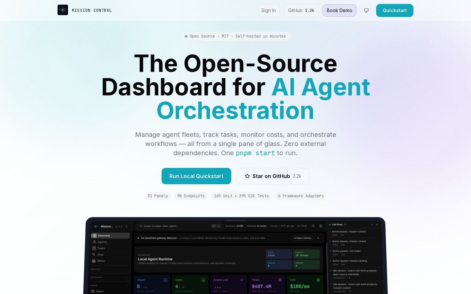Open the Users admin menu item

point(100,291)
